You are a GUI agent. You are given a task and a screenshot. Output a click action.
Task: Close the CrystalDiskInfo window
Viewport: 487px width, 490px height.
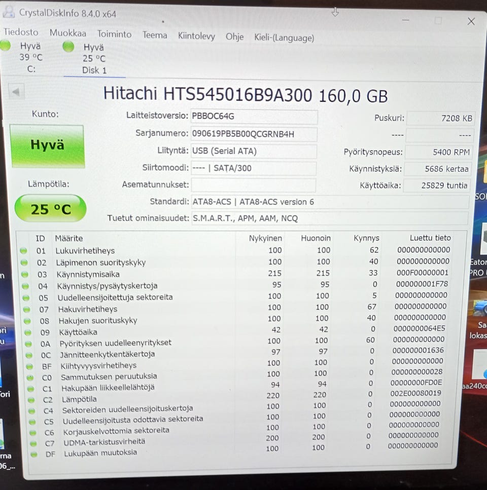471,22
